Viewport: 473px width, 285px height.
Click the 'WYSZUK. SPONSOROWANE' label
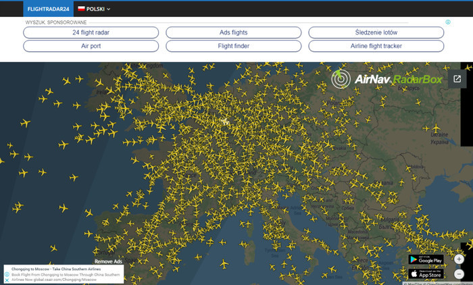[56, 22]
